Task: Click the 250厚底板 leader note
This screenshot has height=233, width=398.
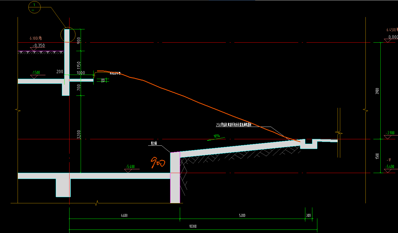Action: (234, 125)
